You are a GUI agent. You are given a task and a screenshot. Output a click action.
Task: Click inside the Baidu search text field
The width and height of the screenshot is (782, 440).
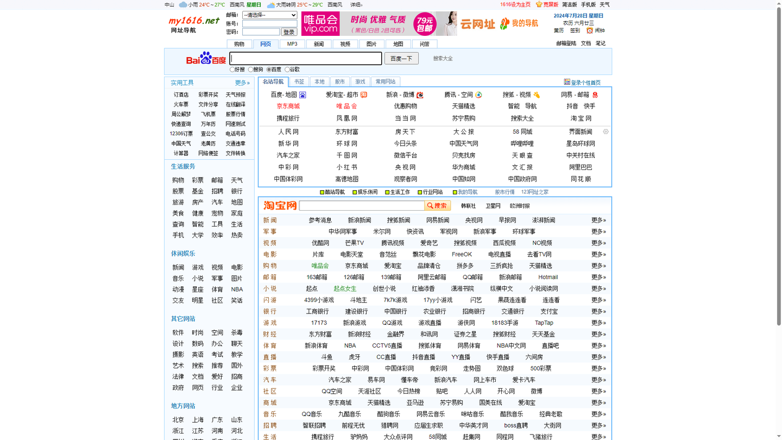[306, 58]
